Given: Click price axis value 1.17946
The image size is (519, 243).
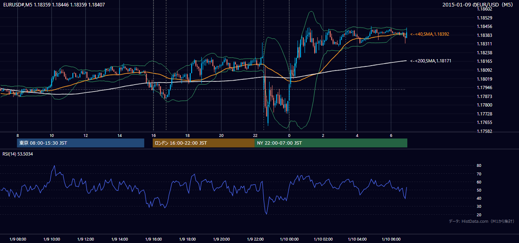Looking at the screenshot, I should coord(485,87).
